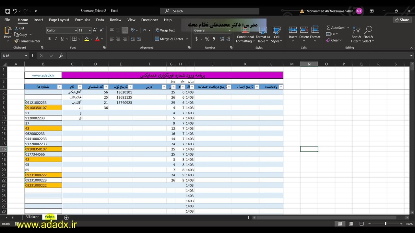Click the zoom slider in the status bar
This screenshot has height=233, width=415.
coord(385,224)
